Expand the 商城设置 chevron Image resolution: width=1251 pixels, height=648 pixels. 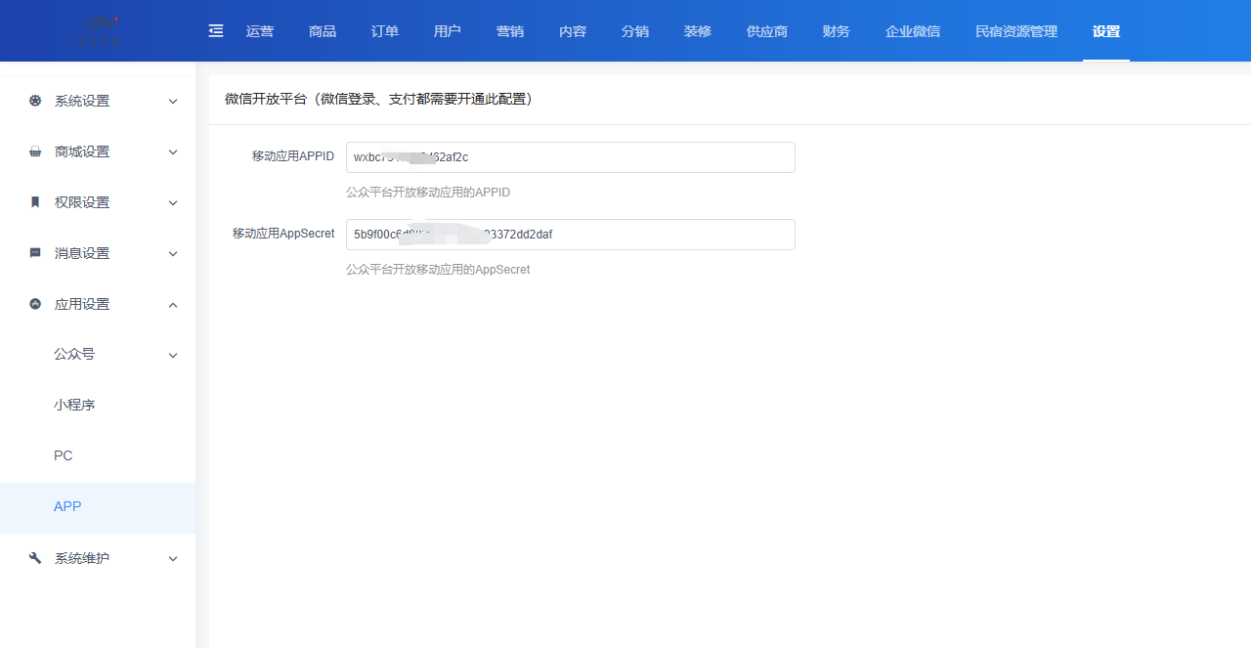(x=173, y=152)
